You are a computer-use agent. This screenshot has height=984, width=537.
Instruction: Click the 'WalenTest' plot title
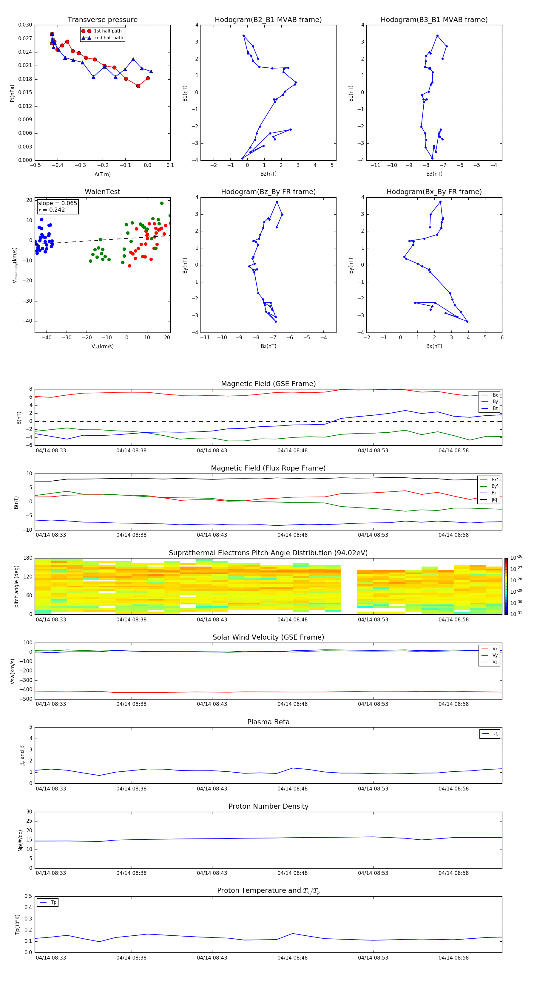[102, 192]
